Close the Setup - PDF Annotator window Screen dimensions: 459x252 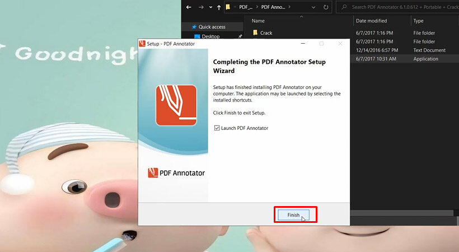click(340, 43)
